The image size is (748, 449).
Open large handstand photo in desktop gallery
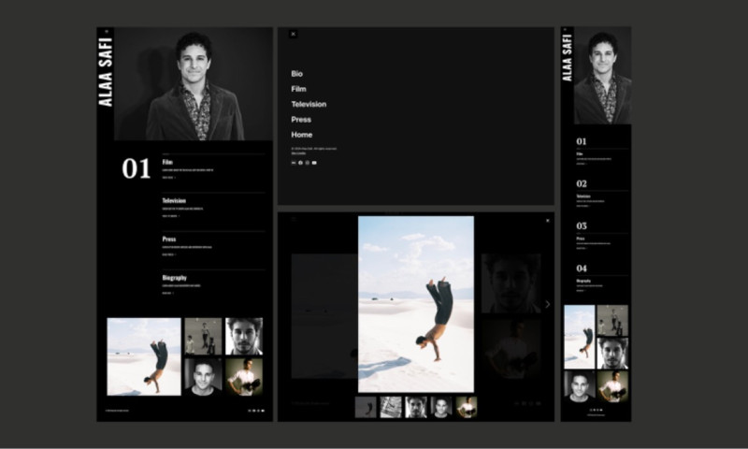pyautogui.click(x=143, y=356)
